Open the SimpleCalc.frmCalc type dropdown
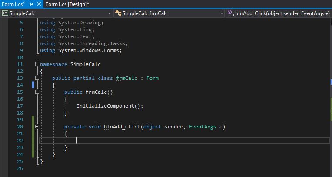The image size is (332, 177). coord(222,13)
